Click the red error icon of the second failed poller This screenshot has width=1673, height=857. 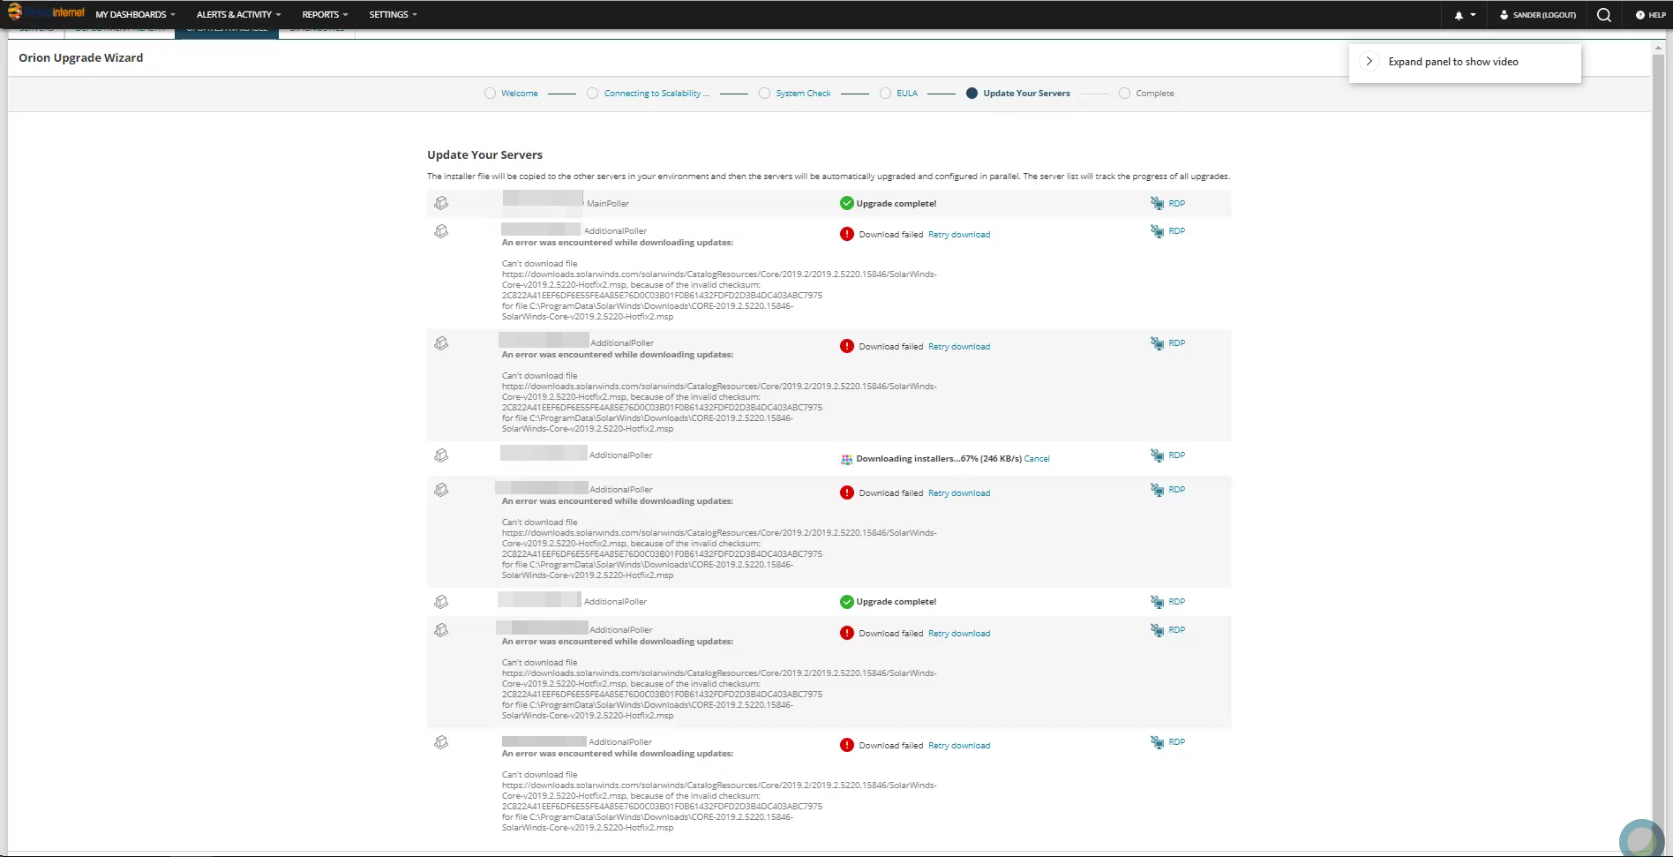847,346
